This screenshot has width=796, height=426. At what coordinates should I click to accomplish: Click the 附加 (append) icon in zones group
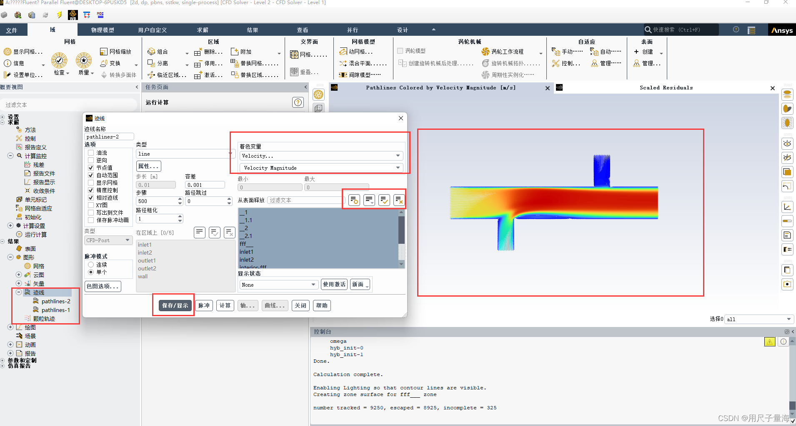tap(234, 52)
